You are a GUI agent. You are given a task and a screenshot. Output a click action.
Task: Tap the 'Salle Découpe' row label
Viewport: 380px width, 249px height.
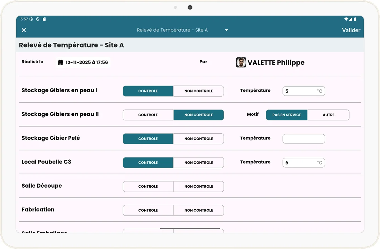point(42,186)
